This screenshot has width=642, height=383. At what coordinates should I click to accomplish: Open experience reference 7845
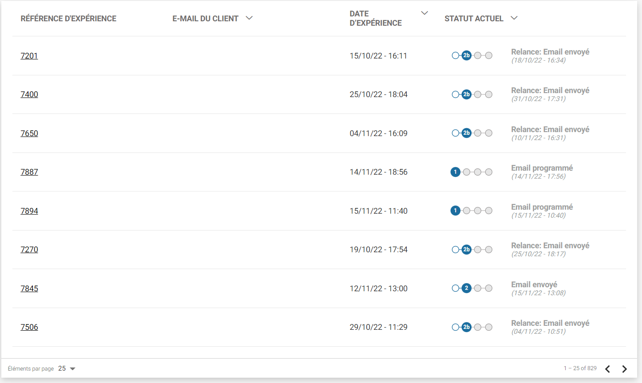click(x=29, y=289)
